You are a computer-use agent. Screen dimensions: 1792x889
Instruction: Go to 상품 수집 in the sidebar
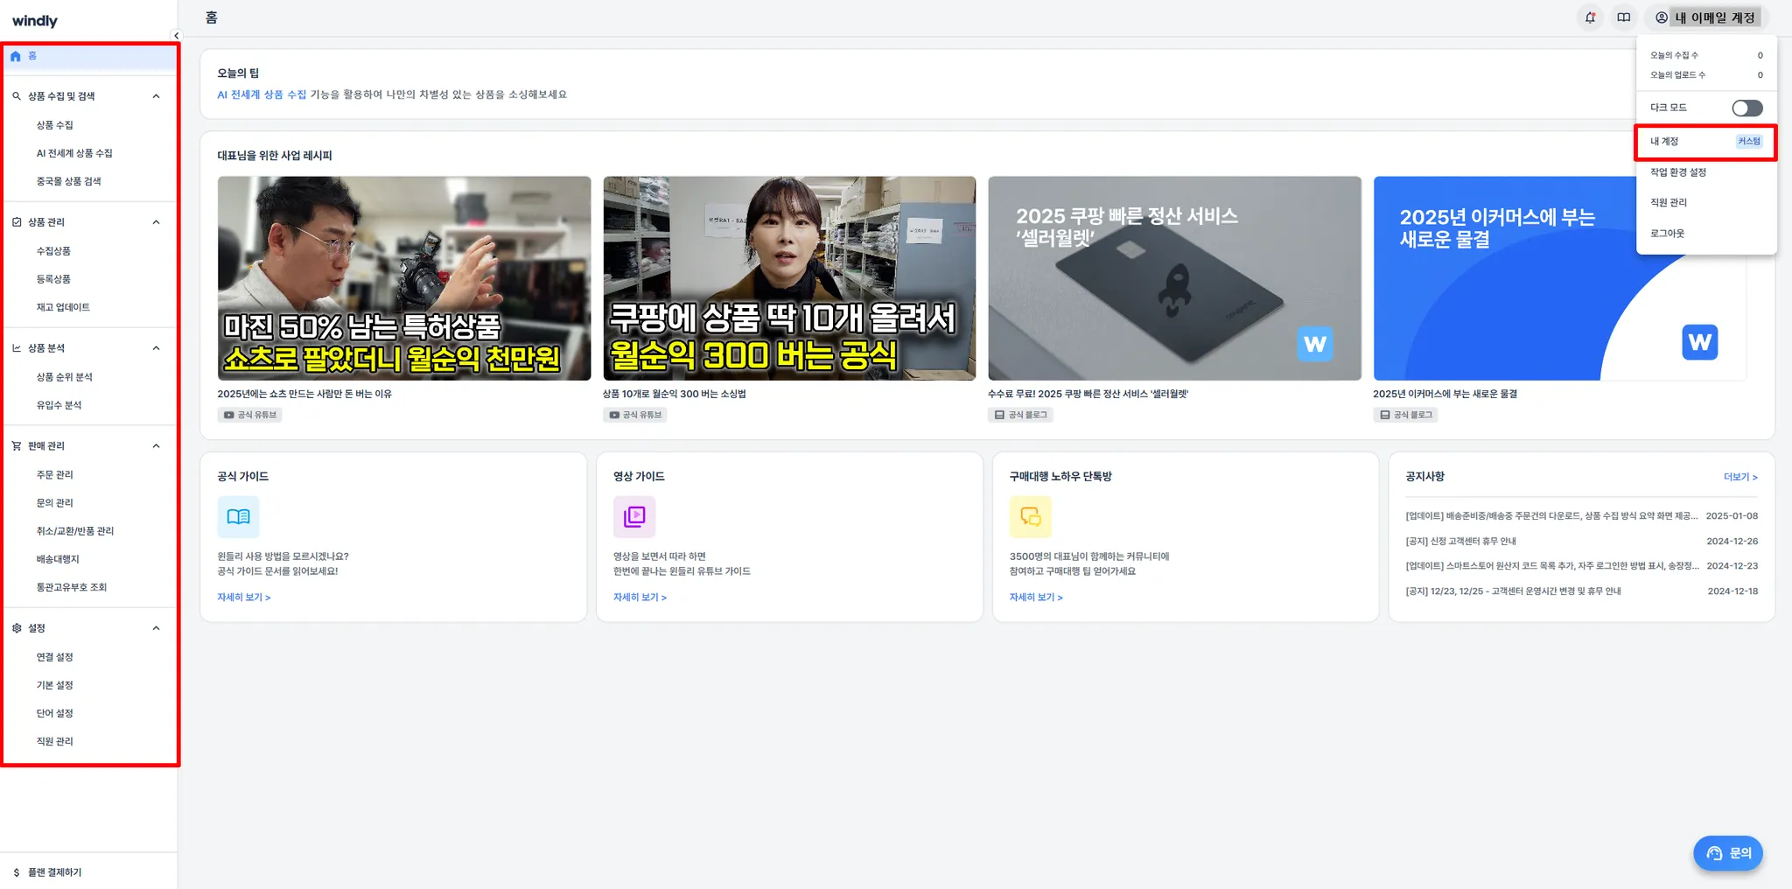point(55,125)
